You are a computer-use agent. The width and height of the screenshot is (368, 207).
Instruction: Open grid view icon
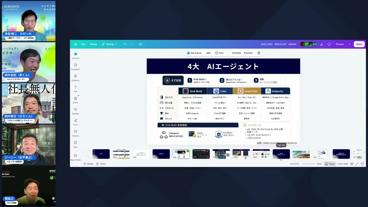click(352, 164)
